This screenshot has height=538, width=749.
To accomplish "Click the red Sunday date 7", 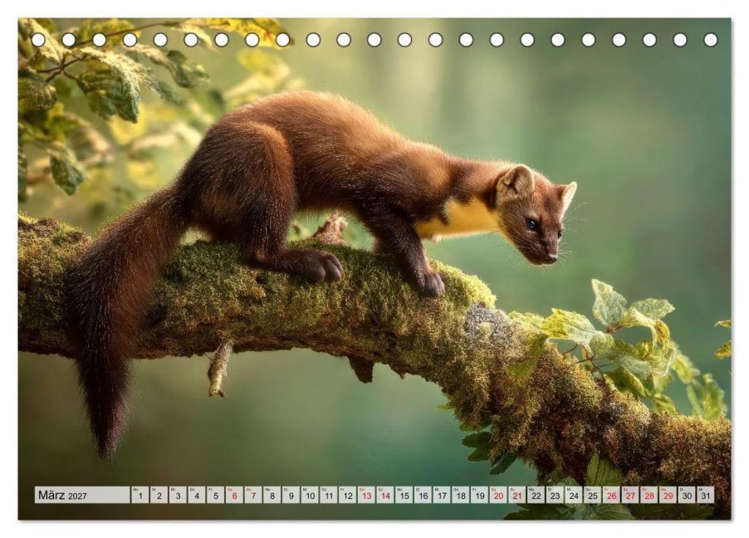I will (253, 495).
